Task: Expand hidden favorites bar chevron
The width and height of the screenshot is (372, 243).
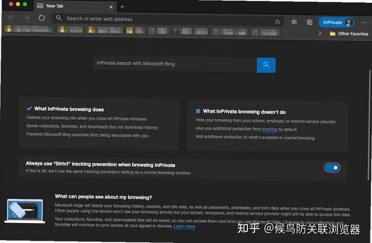Action: coord(320,33)
